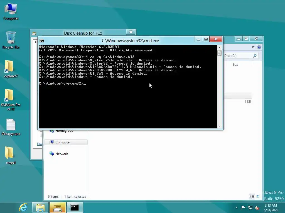This screenshot has height=213, width=285.
Task: Maximize the cmd.exe window
Action: point(206,39)
